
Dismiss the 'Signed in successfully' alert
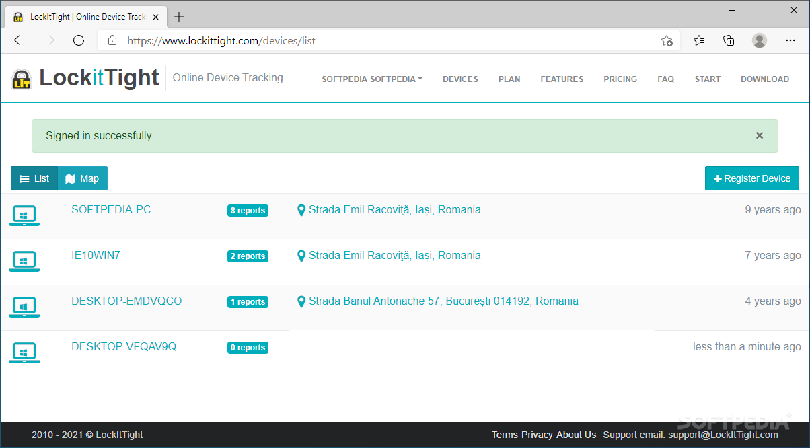760,135
